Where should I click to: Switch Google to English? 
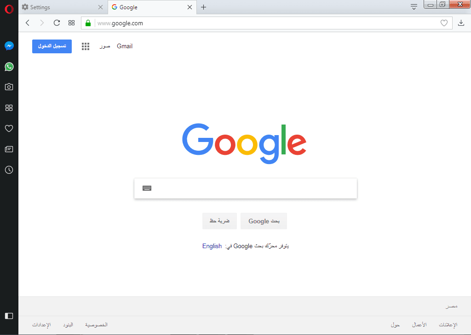[x=212, y=246]
